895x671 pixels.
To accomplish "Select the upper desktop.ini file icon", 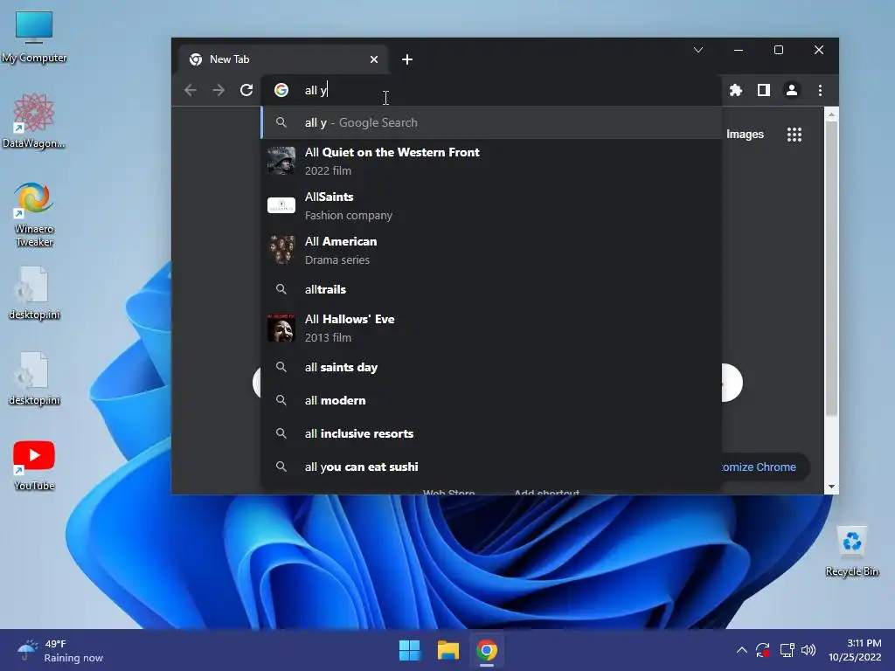I will tap(34, 294).
